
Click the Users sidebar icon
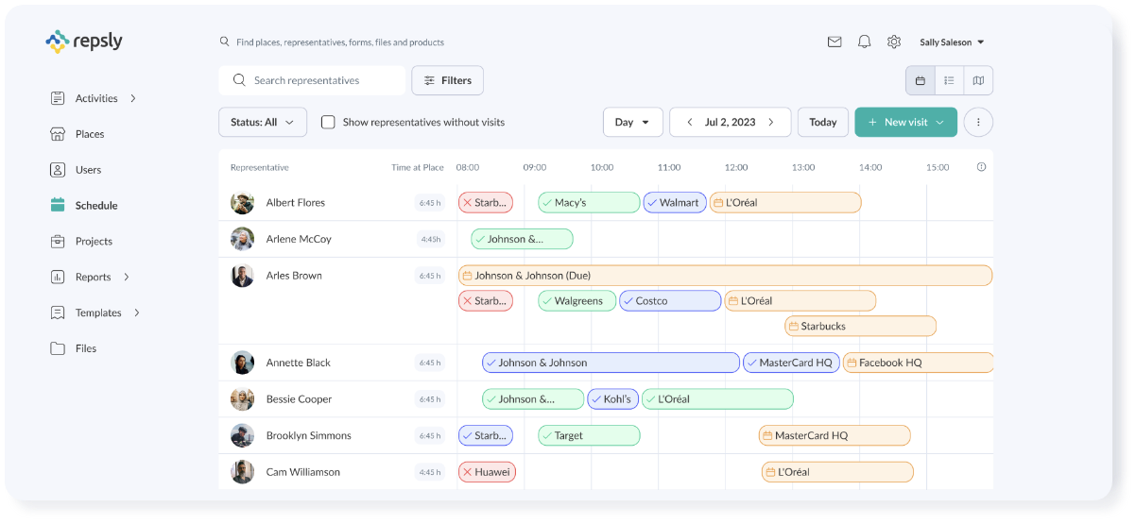point(58,170)
